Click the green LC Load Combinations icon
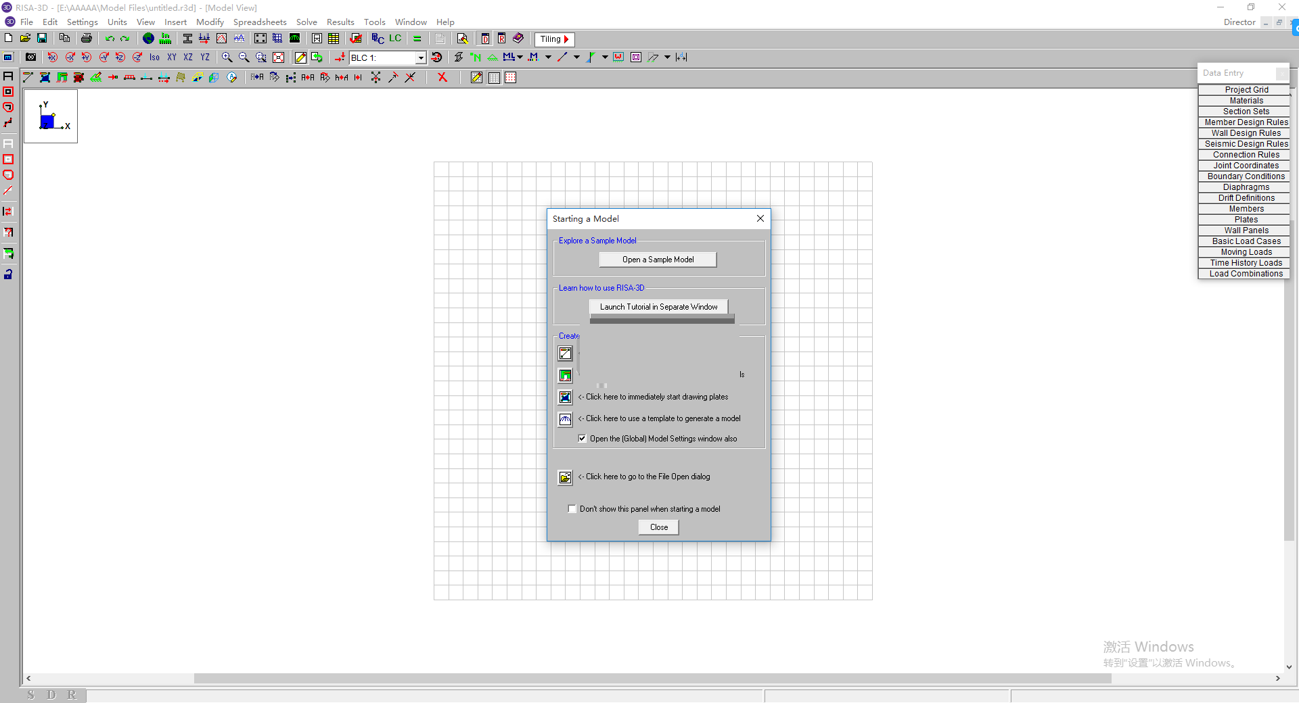Screen dimensions: 1299x703 coord(395,39)
